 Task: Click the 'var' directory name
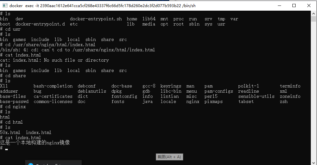(234, 19)
